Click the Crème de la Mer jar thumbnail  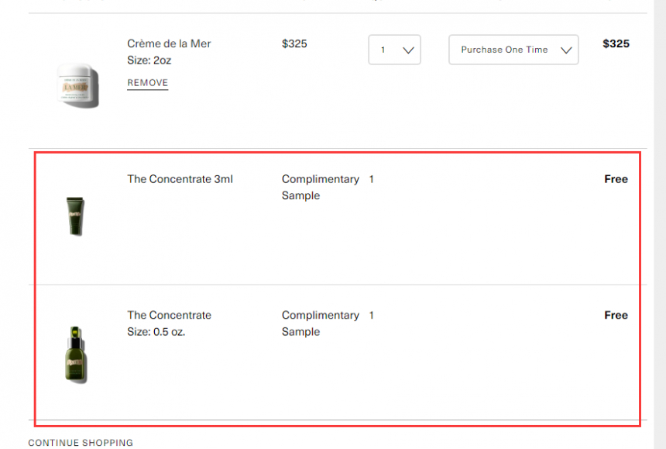(x=77, y=84)
